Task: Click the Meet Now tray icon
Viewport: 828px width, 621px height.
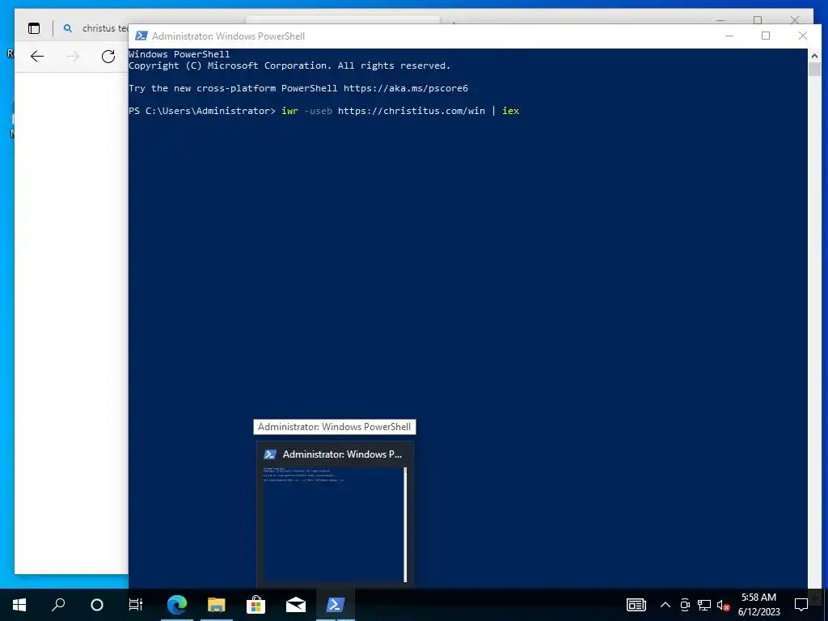Action: pyautogui.click(x=685, y=605)
